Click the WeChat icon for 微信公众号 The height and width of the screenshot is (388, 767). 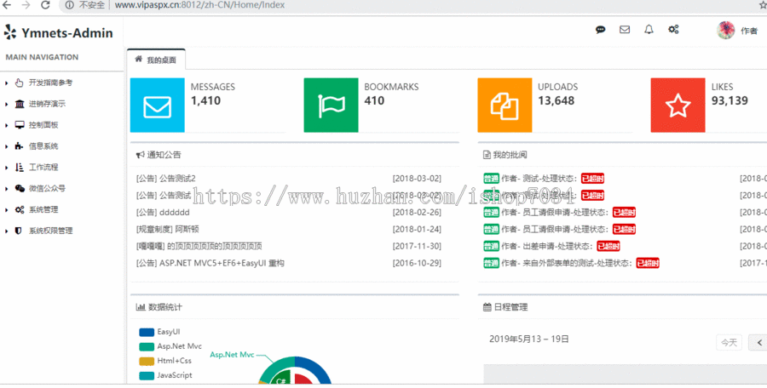(x=19, y=189)
